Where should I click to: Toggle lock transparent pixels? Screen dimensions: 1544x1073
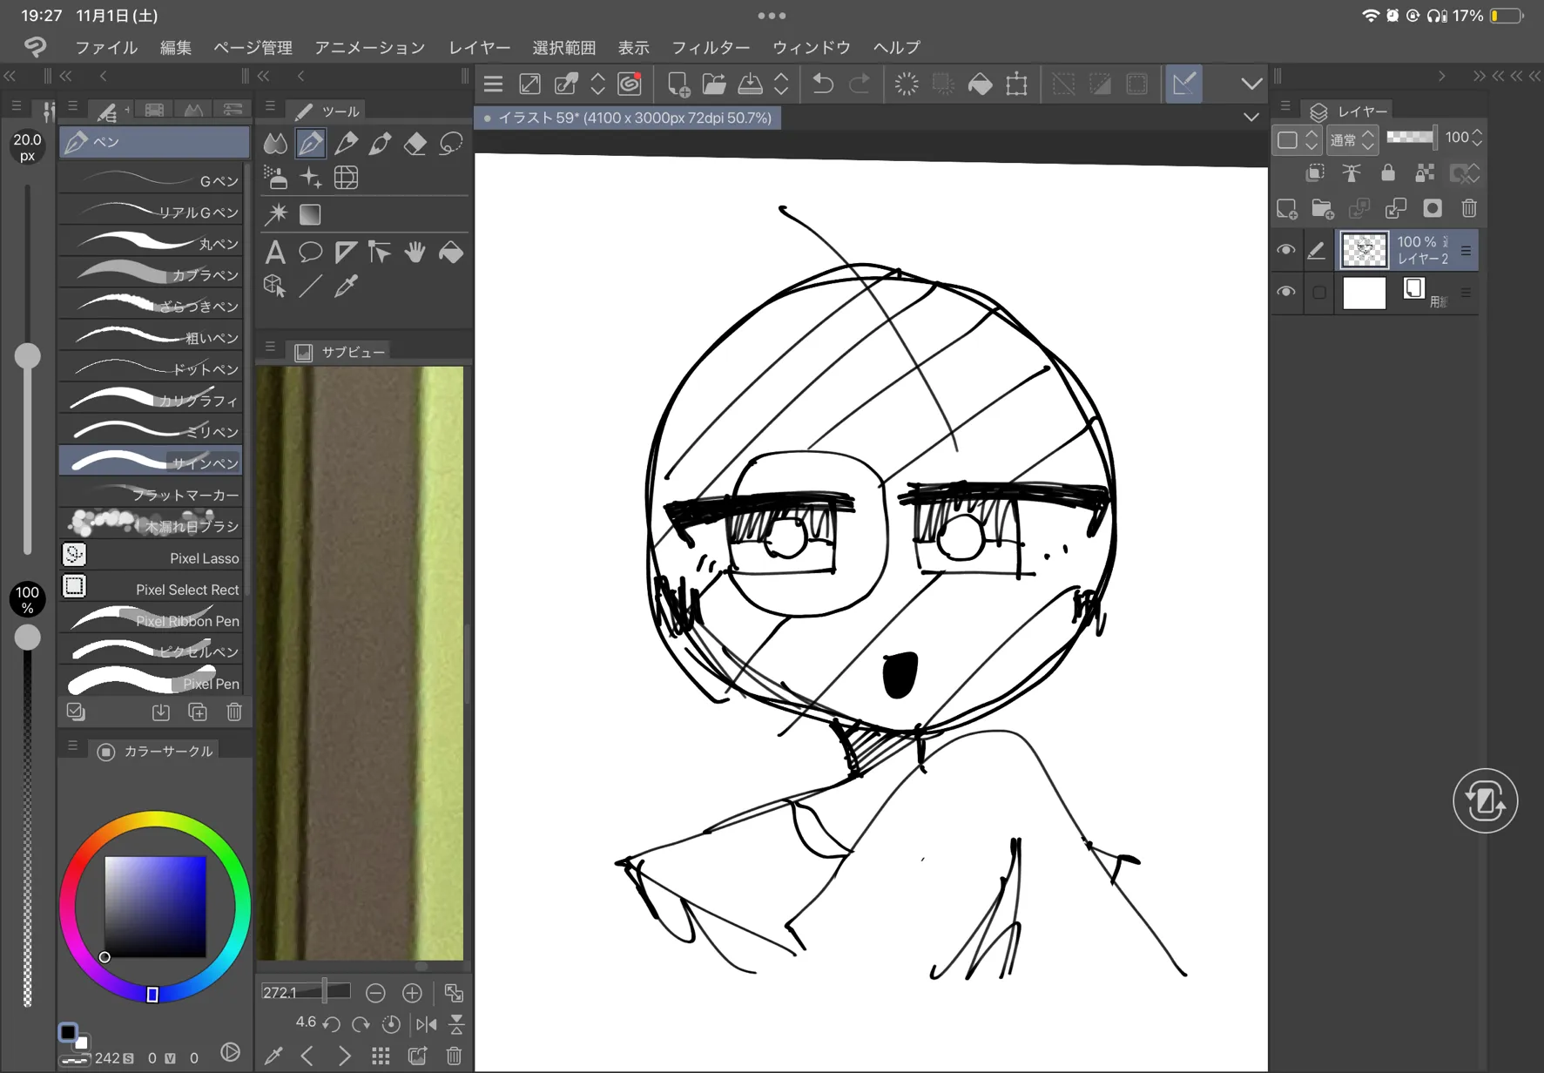(x=1425, y=173)
